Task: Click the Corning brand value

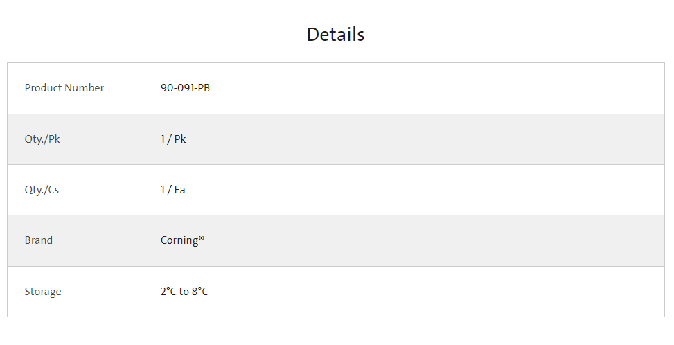Action: (x=182, y=240)
